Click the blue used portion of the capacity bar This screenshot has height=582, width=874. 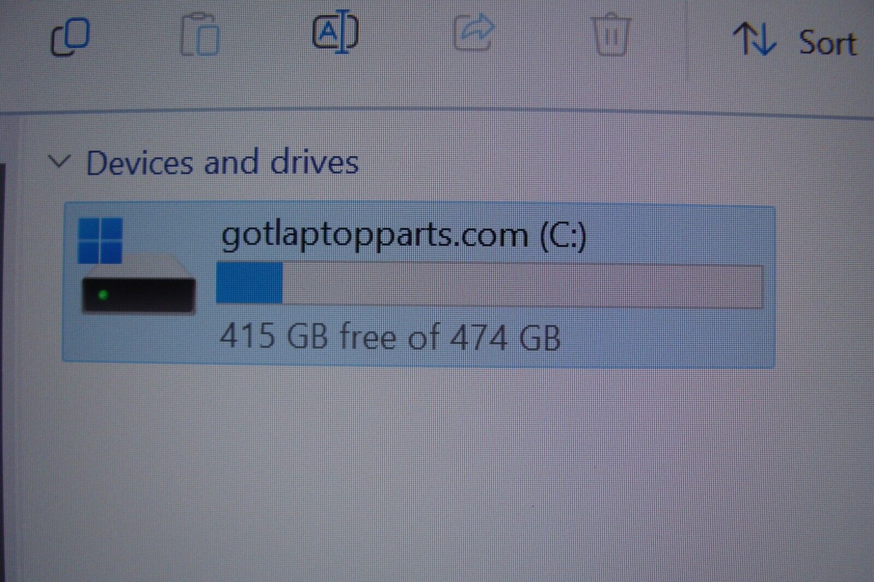(250, 283)
